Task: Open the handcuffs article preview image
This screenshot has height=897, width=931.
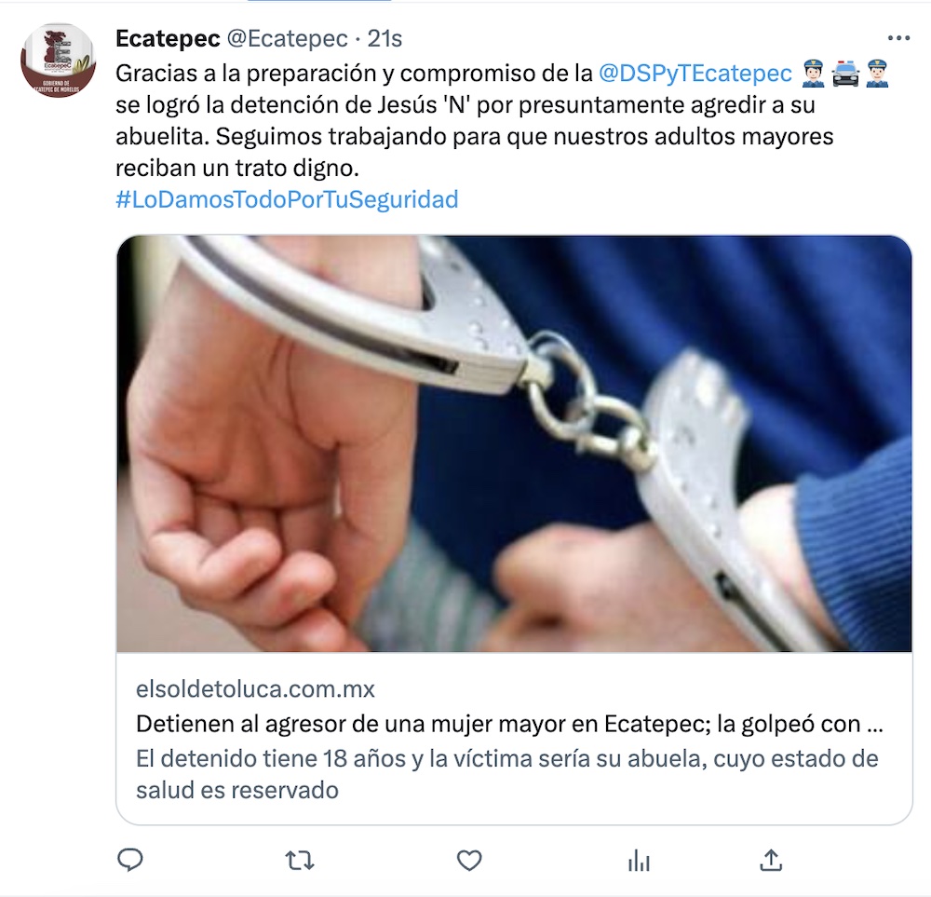Action: (x=514, y=443)
